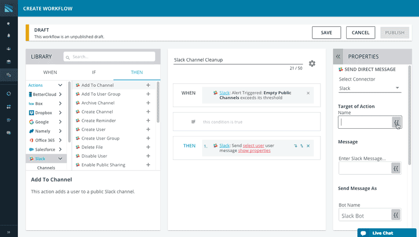Select Channels under Slack category
This screenshot has height=237, width=419.
coord(46,167)
